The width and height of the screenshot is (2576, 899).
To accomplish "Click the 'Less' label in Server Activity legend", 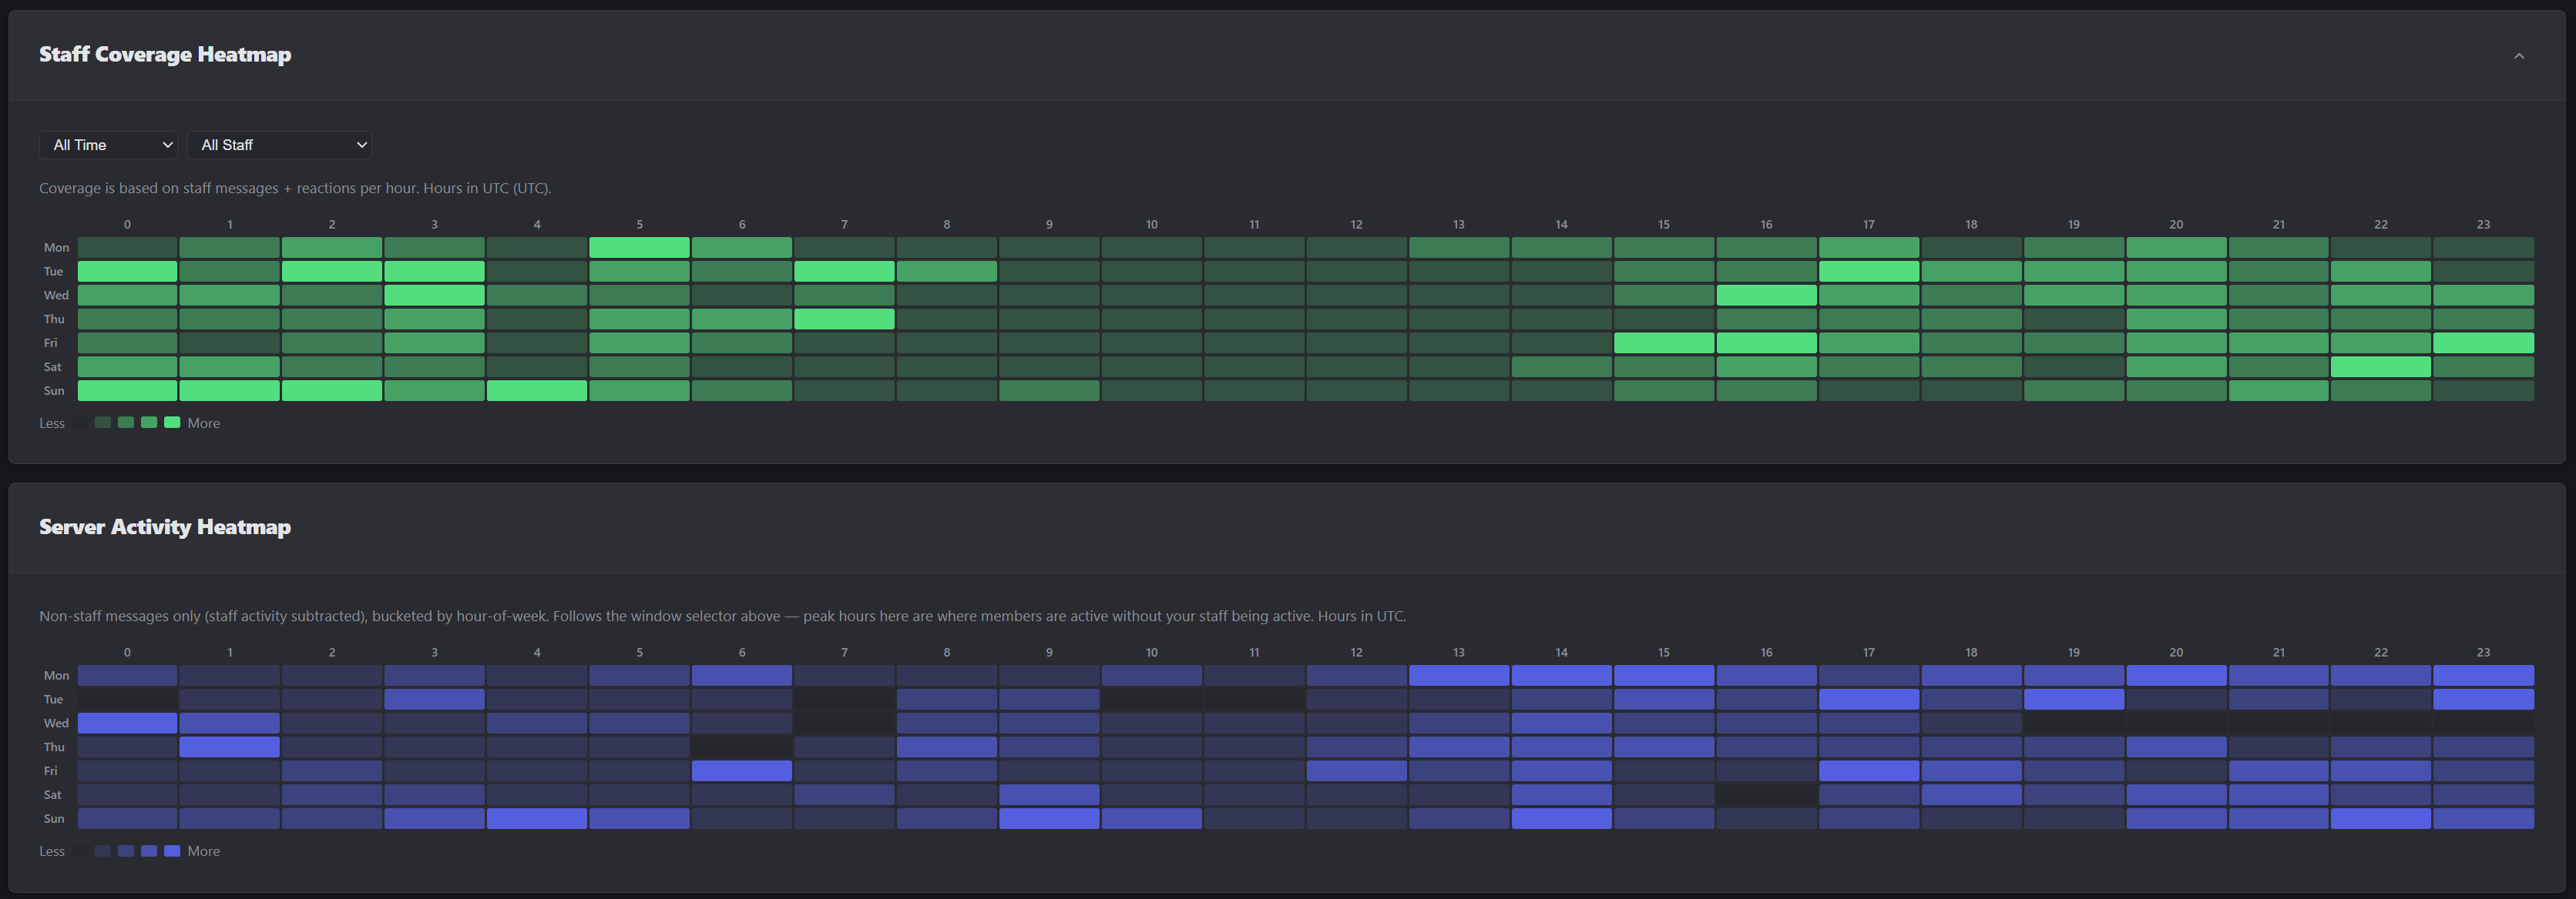I will 52,851.
